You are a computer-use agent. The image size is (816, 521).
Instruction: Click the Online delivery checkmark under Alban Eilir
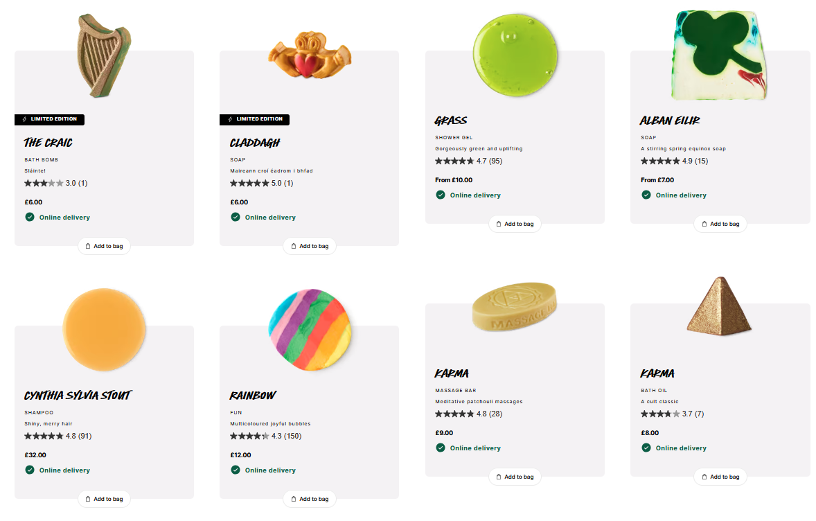pos(646,195)
